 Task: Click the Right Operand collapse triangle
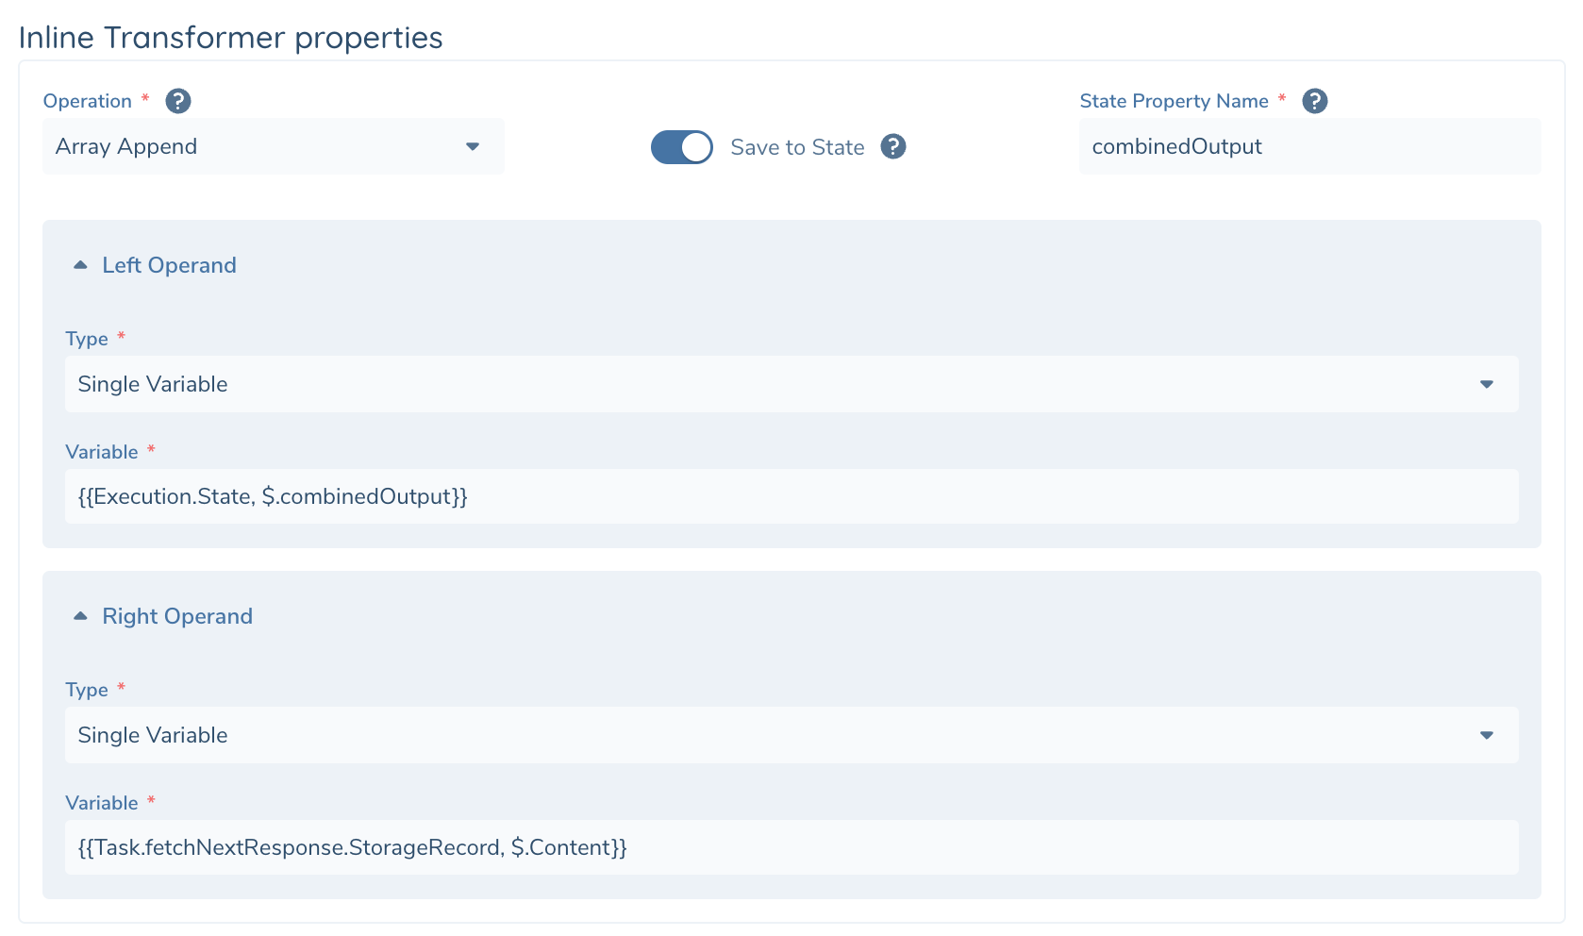[80, 615]
